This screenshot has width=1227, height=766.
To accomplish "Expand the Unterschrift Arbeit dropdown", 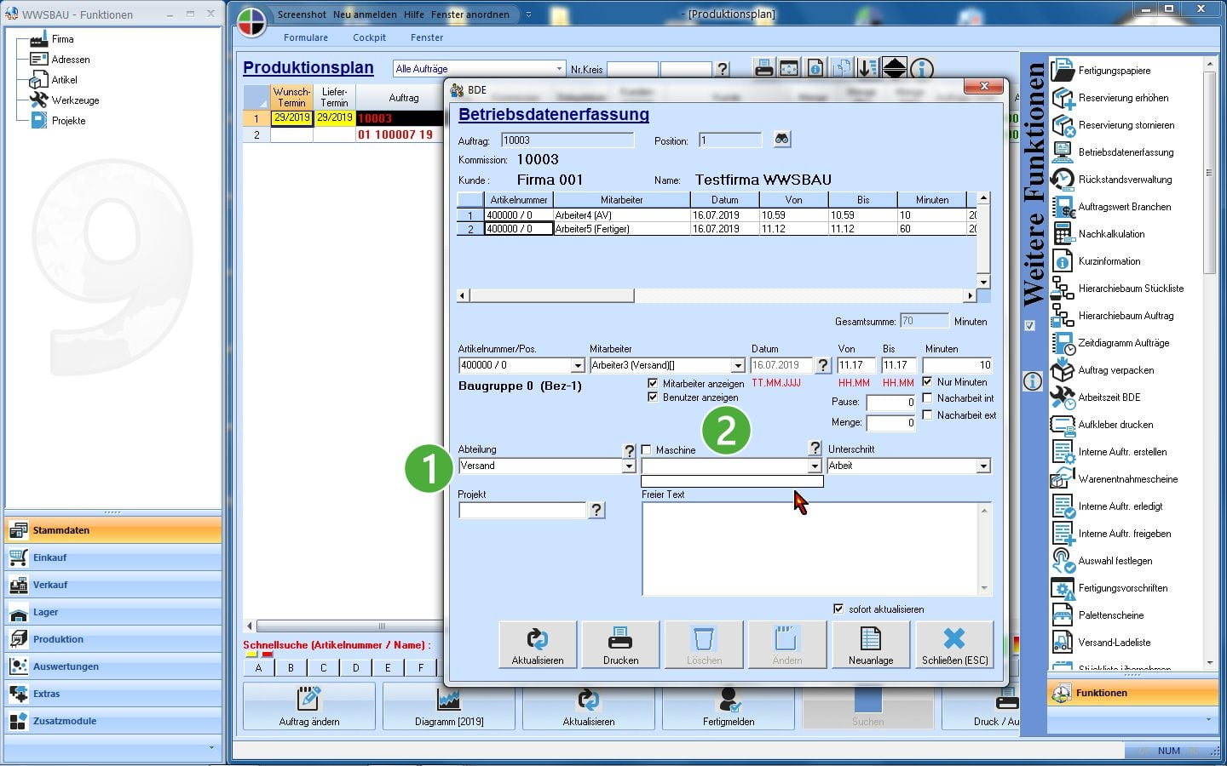I will (983, 466).
